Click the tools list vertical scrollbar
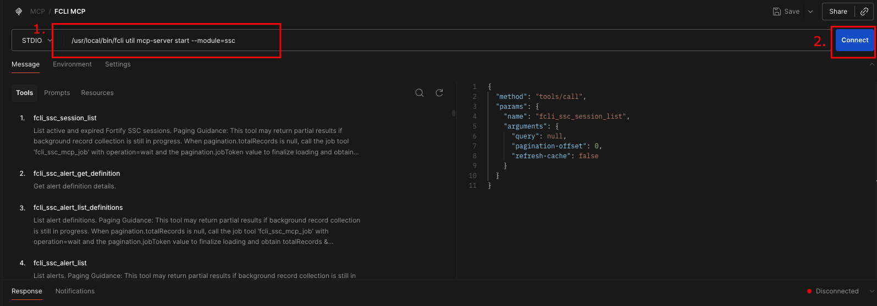 [x=454, y=113]
